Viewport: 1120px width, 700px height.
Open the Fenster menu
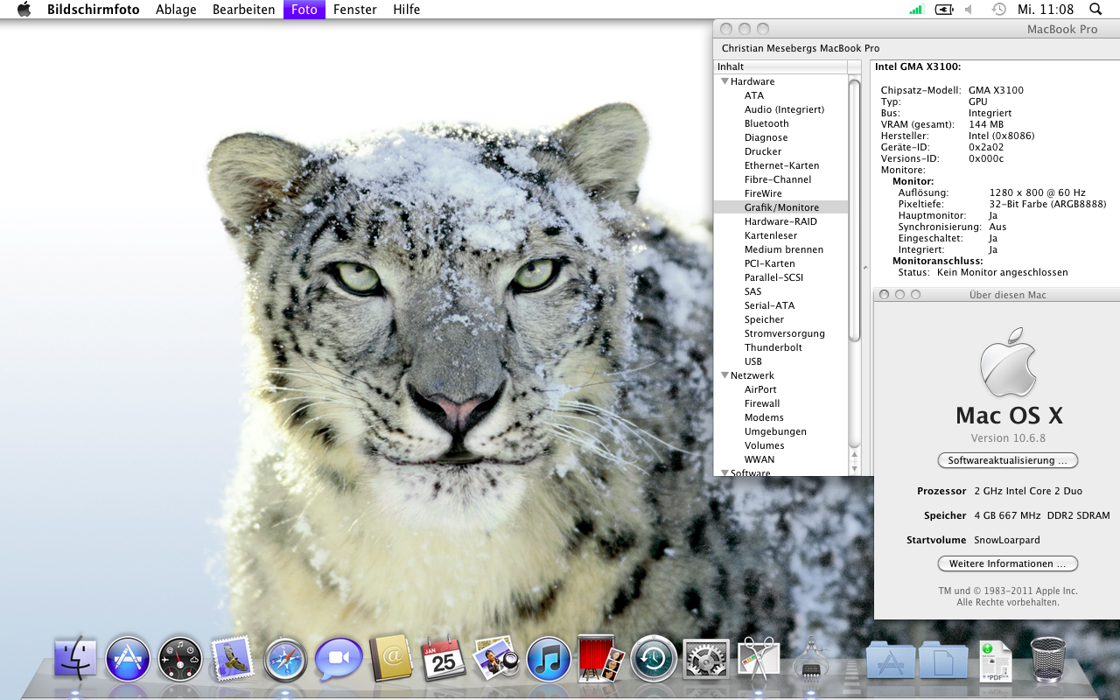(x=354, y=10)
